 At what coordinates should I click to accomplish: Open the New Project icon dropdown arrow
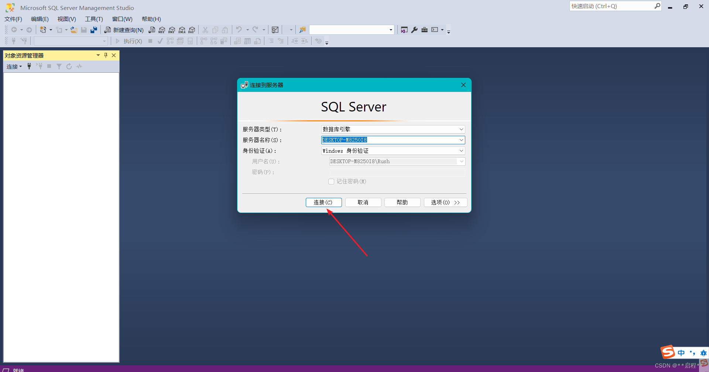point(51,30)
